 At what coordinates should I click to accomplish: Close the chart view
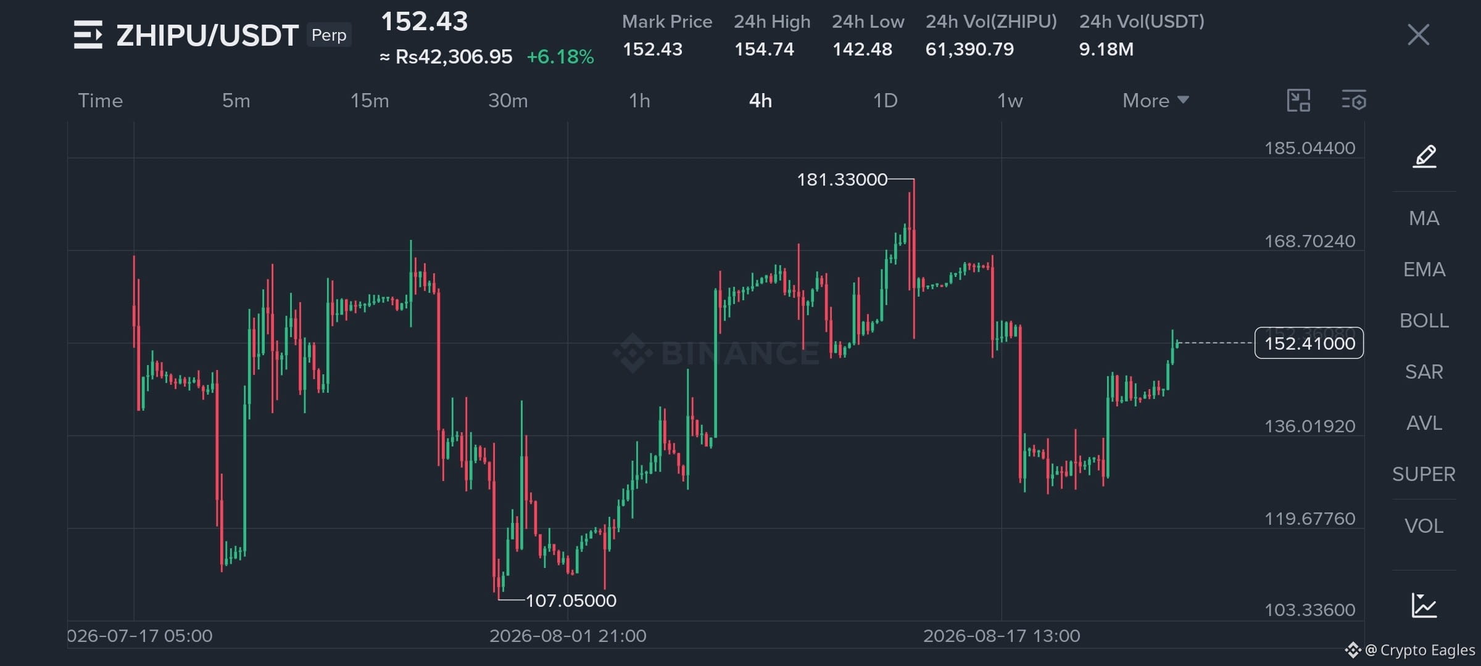pyautogui.click(x=1418, y=35)
